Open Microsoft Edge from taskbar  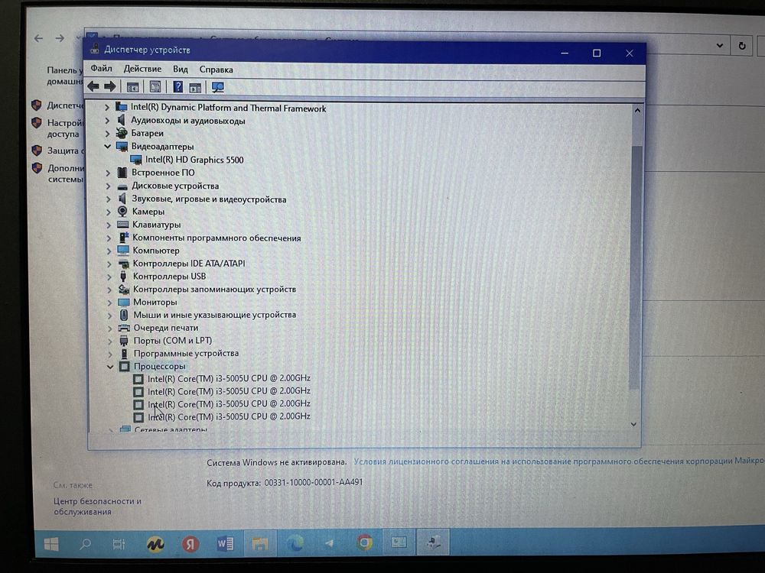tap(295, 542)
